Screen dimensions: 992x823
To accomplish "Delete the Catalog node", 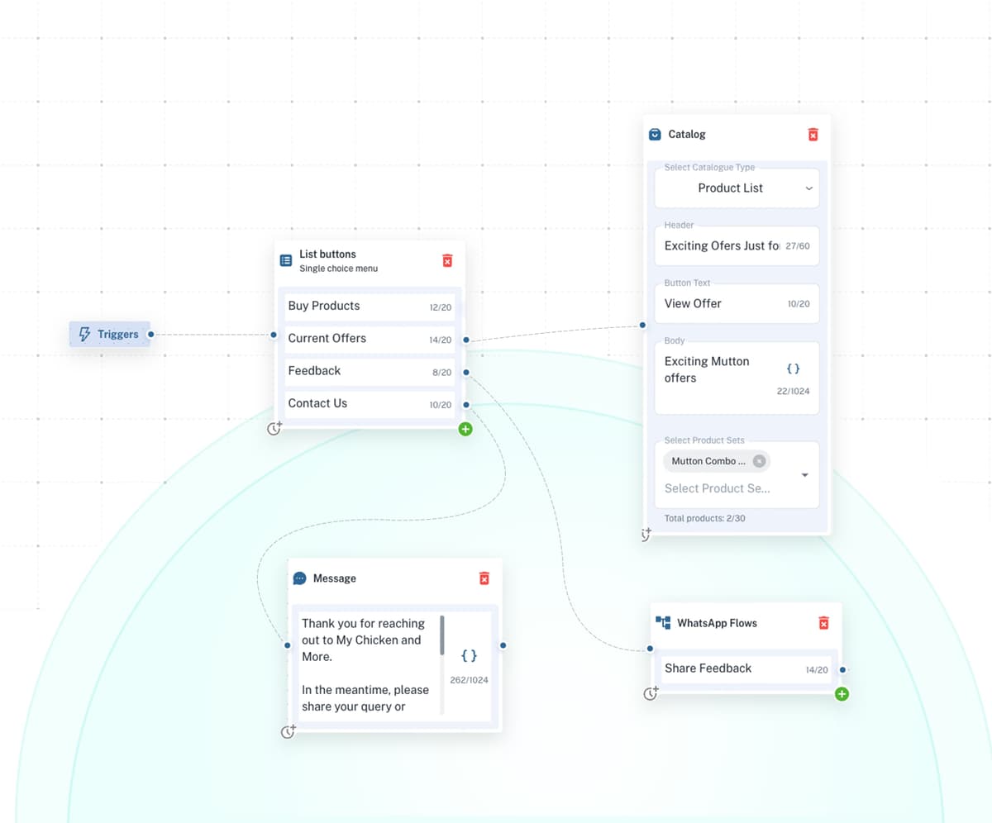I will tap(813, 134).
